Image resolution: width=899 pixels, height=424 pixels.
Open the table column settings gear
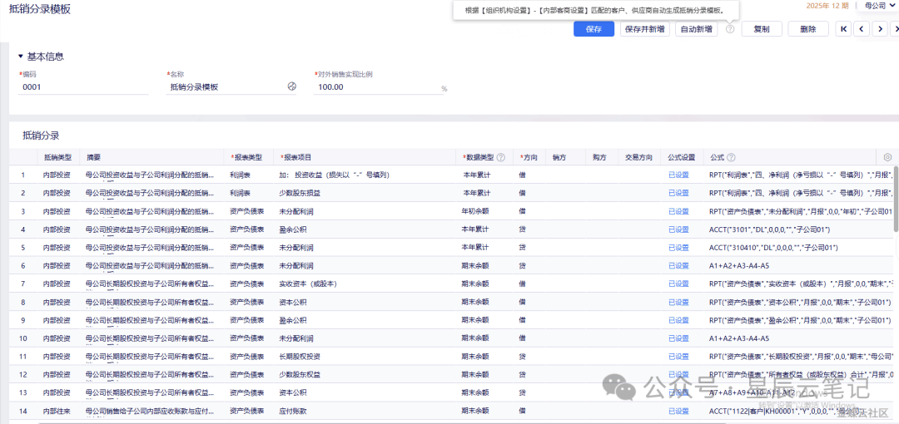(x=887, y=157)
